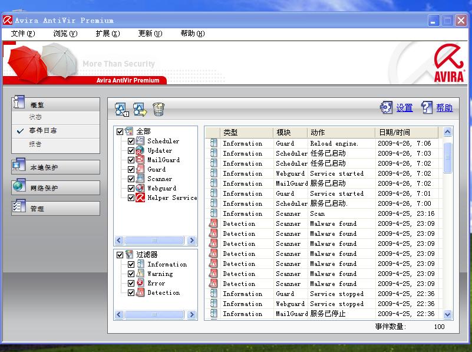Uncheck the Detection filter checkbox
This screenshot has width=472, height=352.
coord(131,292)
